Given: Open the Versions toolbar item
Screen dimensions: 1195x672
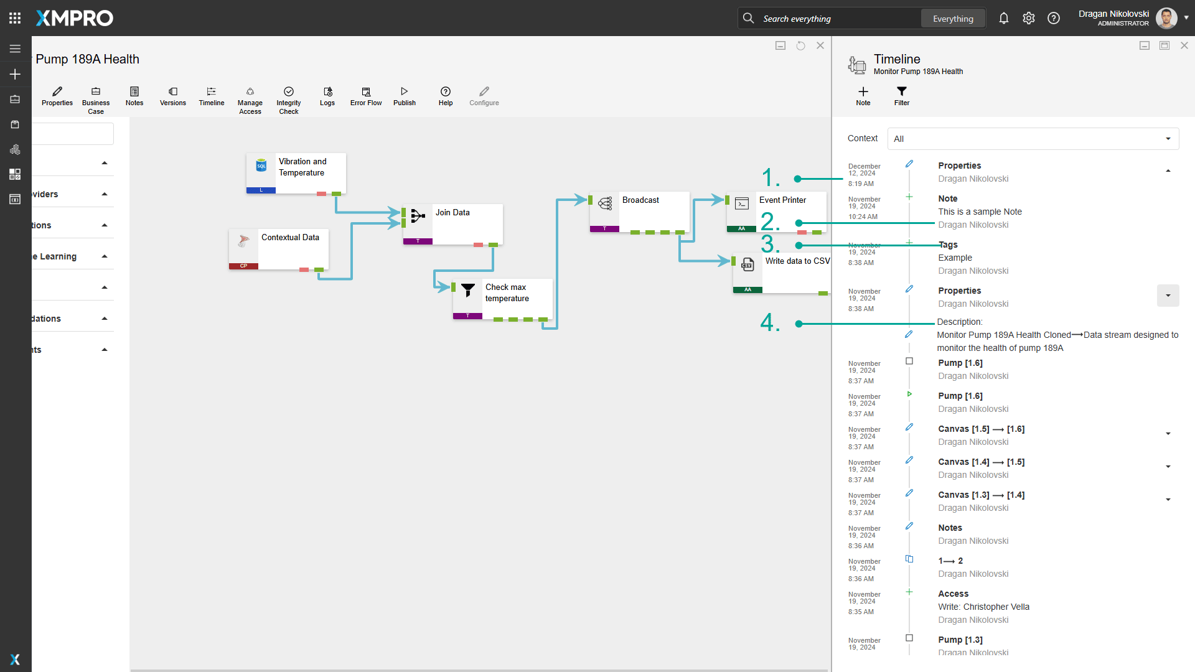Looking at the screenshot, I should (x=172, y=96).
